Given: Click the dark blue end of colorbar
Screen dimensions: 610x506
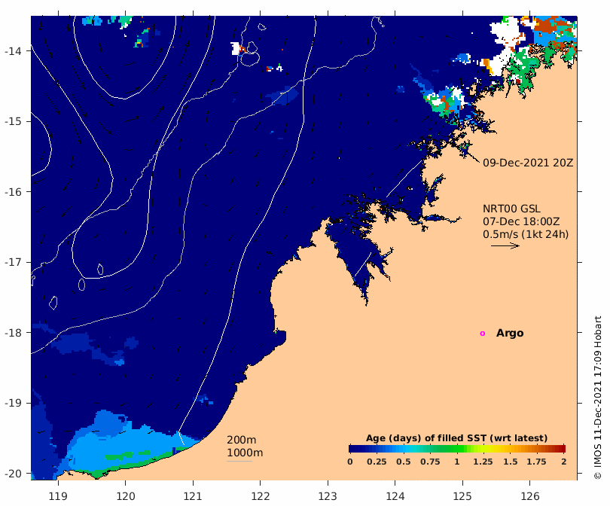Looking at the screenshot, I should [x=353, y=449].
